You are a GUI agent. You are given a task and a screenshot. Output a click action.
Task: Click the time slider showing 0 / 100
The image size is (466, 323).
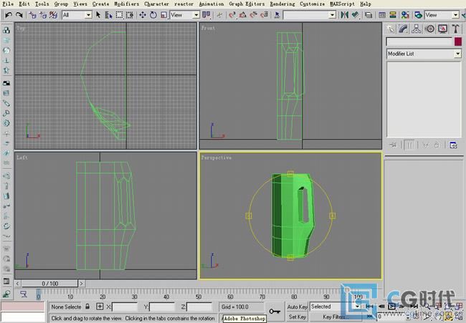(49, 284)
